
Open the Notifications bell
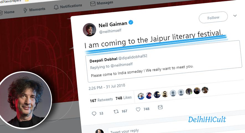pos(68,6)
